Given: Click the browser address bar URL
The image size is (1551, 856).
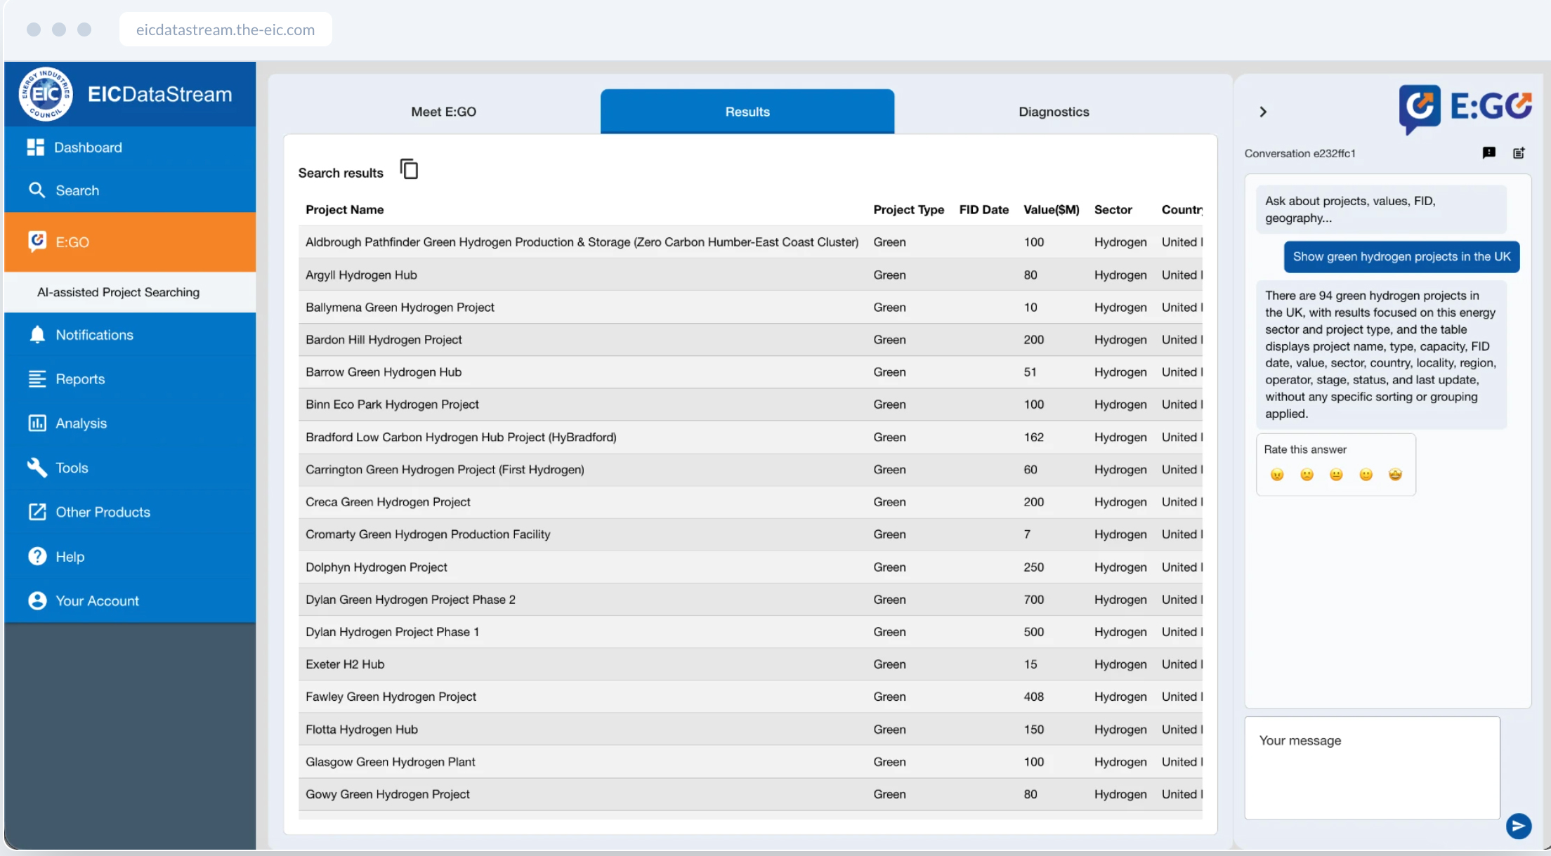Looking at the screenshot, I should pyautogui.click(x=225, y=29).
